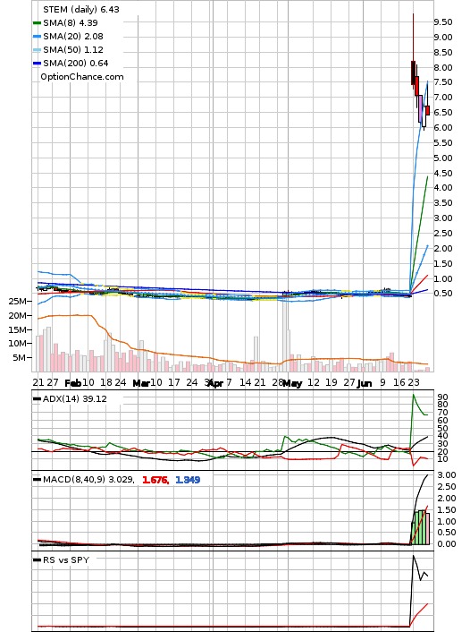470x632 pixels.
Task: Click the SMA(50) 1.12 legend label
Action: (x=73, y=49)
